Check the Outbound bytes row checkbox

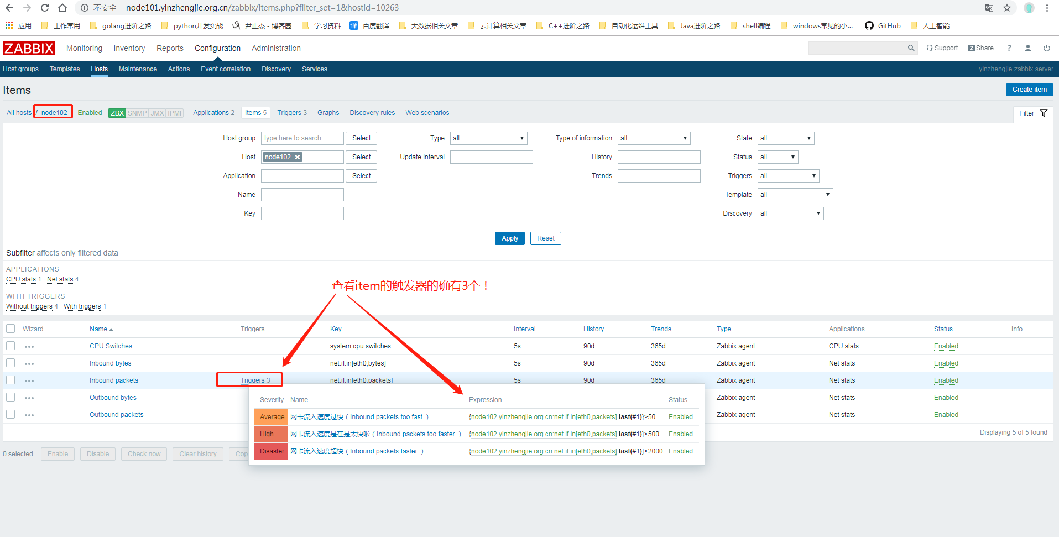pos(11,397)
